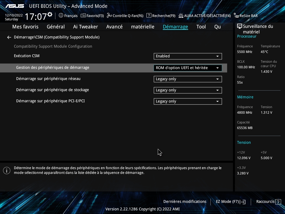This screenshot has width=285, height=214.
Task: Open the Exécution CSM Enabled dropdown
Action: pyautogui.click(x=188, y=56)
